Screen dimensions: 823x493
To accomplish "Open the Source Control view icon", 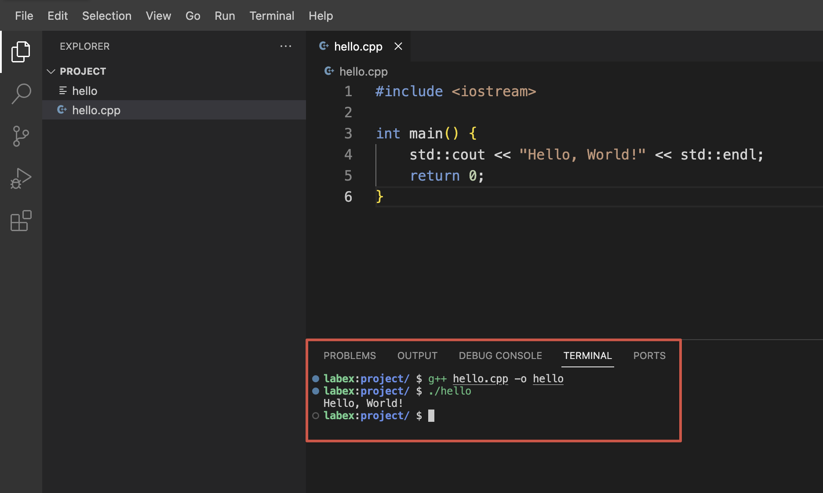I will (x=21, y=136).
